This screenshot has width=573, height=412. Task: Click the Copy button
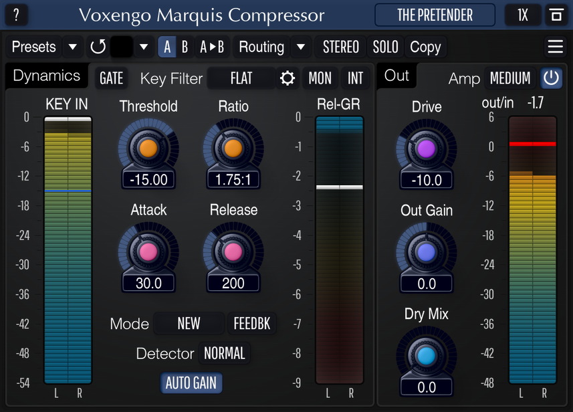click(x=425, y=47)
